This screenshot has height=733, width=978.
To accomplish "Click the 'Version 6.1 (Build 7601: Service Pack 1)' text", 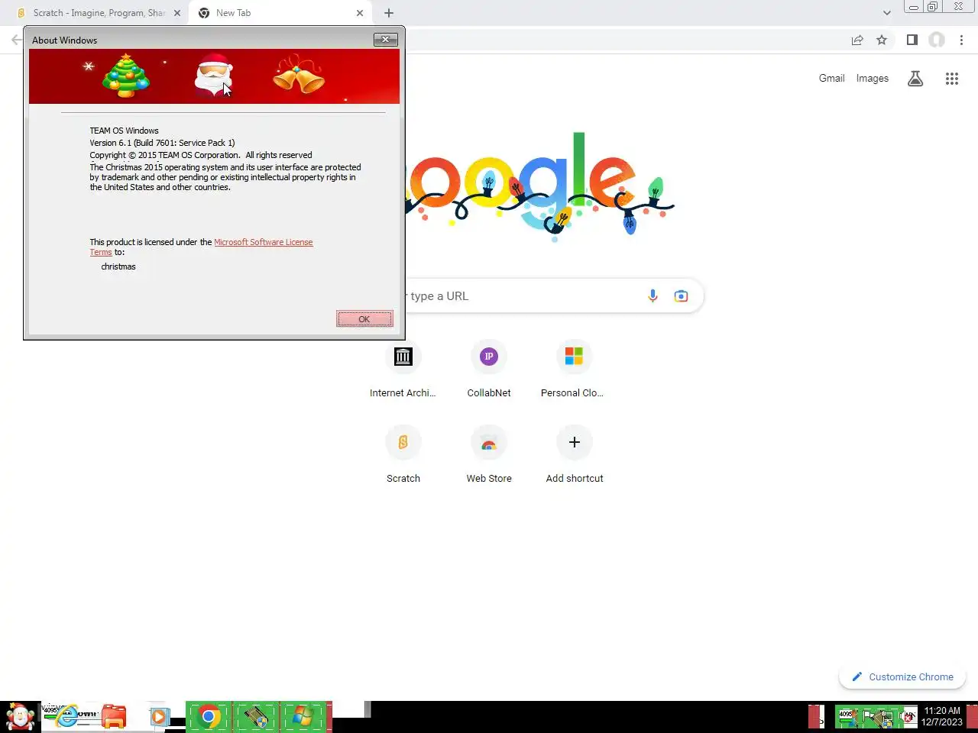I will click(162, 143).
